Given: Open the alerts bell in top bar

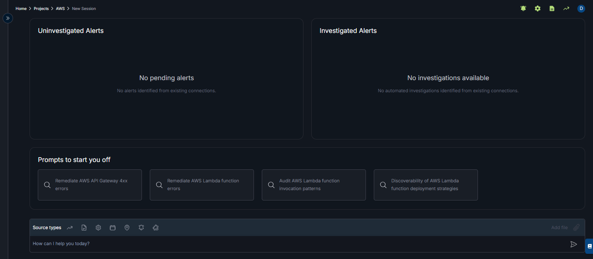Looking at the screenshot, I should [523, 8].
